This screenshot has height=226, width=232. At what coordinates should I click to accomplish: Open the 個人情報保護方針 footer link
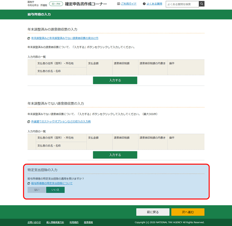coord(55,222)
